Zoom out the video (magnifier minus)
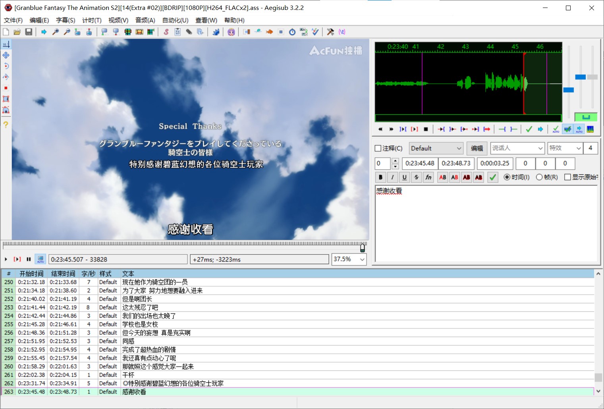The height and width of the screenshot is (409, 604). [67, 32]
